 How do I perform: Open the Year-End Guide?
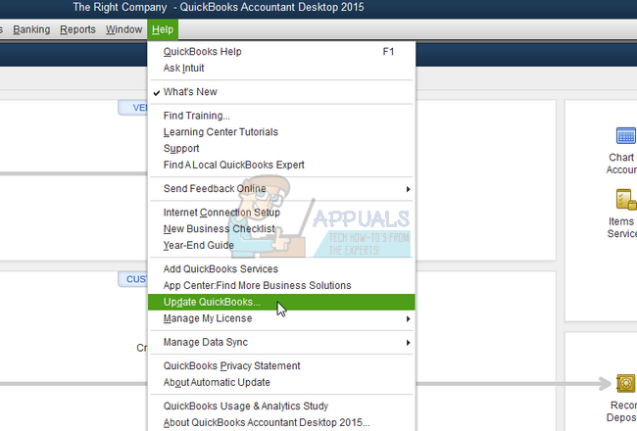click(x=281, y=245)
